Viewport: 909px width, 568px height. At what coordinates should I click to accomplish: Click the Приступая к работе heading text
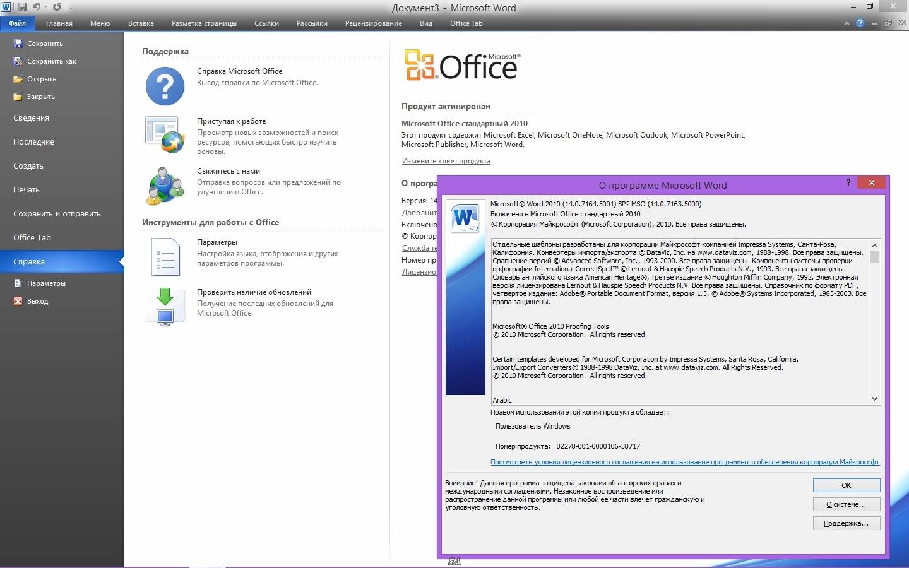click(231, 121)
